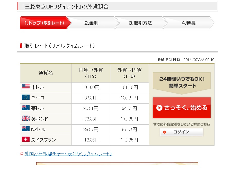This screenshot has width=241, height=183.
Task: Go to the 4.特長 tab
Action: 189,23
